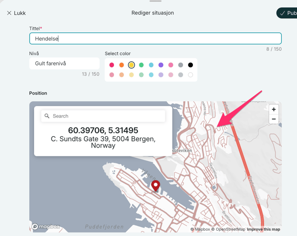Choose the white color swatch

(191, 75)
